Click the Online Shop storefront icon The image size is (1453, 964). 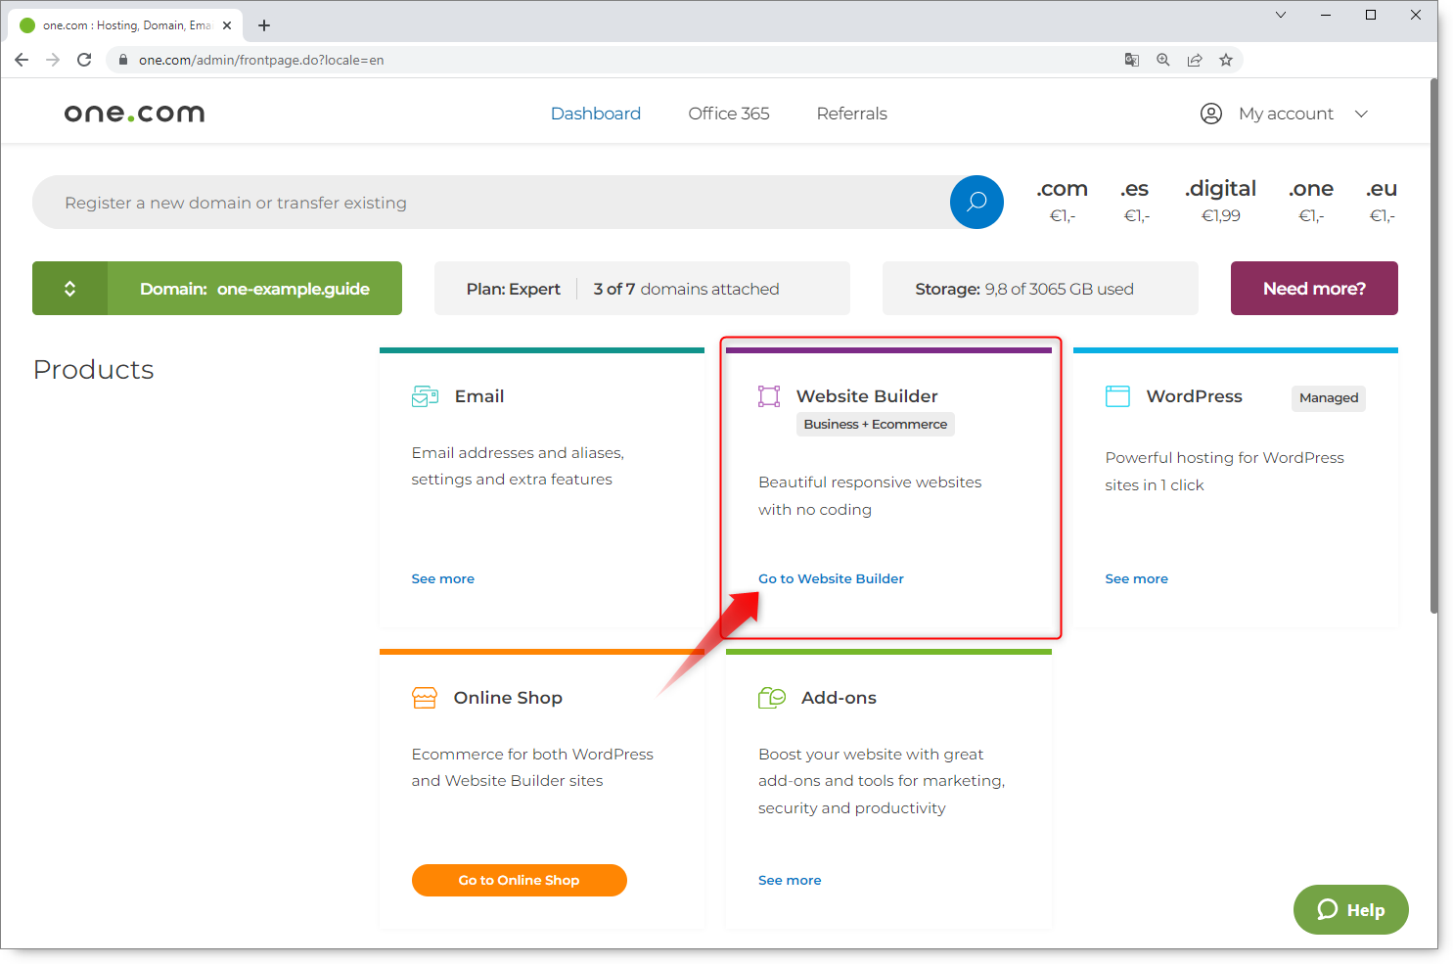tap(425, 698)
